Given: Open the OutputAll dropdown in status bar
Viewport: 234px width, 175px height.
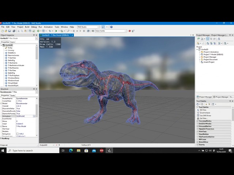Looking at the screenshot, I should (53, 145).
